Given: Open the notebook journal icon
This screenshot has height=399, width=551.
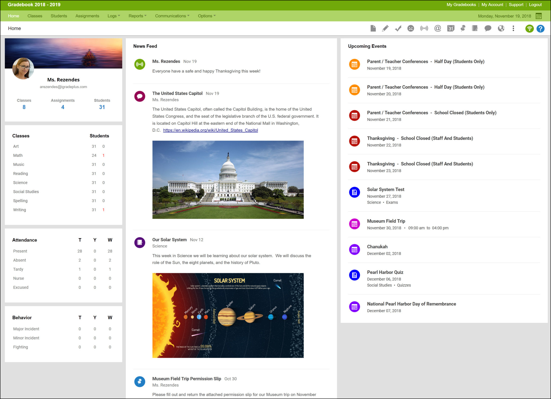Looking at the screenshot, I should [474, 28].
